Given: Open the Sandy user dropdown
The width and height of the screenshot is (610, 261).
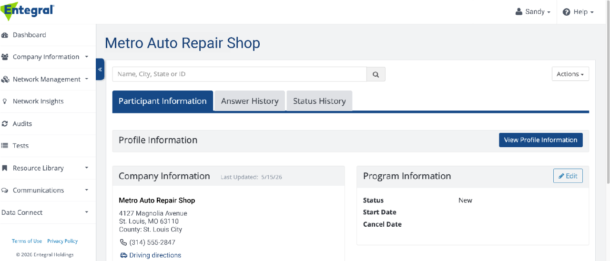Looking at the screenshot, I should click(533, 12).
